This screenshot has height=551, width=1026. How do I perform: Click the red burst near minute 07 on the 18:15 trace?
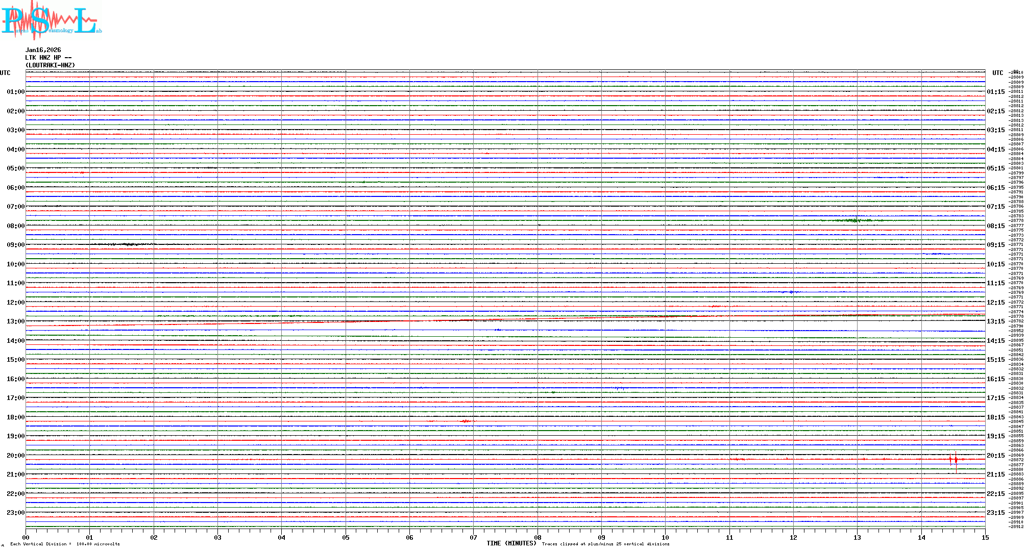pos(466,421)
